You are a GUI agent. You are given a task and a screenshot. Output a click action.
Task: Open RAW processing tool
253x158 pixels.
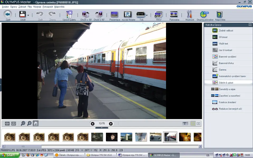tap(159, 15)
